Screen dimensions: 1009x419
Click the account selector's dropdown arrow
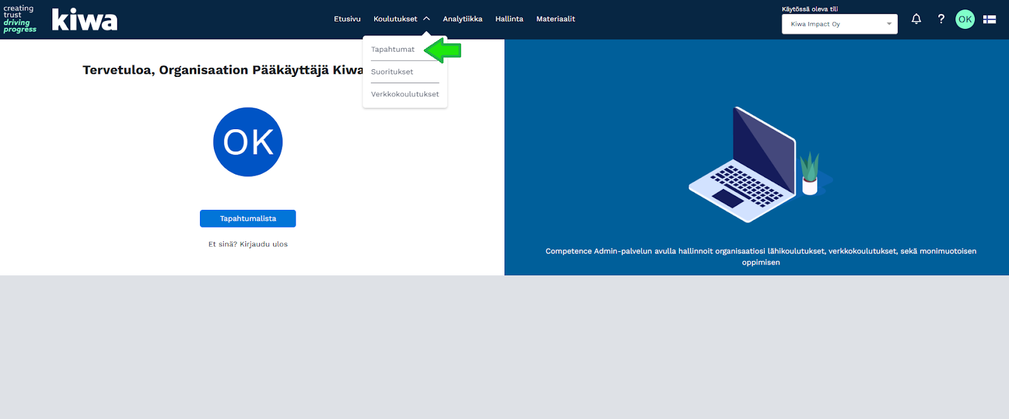tap(889, 24)
